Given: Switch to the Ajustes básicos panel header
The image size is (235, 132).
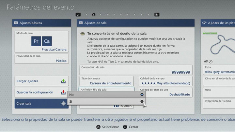Looking at the screenshot, I should pyautogui.click(x=41, y=23).
